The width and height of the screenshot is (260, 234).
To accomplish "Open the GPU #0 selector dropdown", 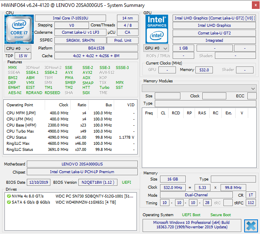I will point(156,48).
